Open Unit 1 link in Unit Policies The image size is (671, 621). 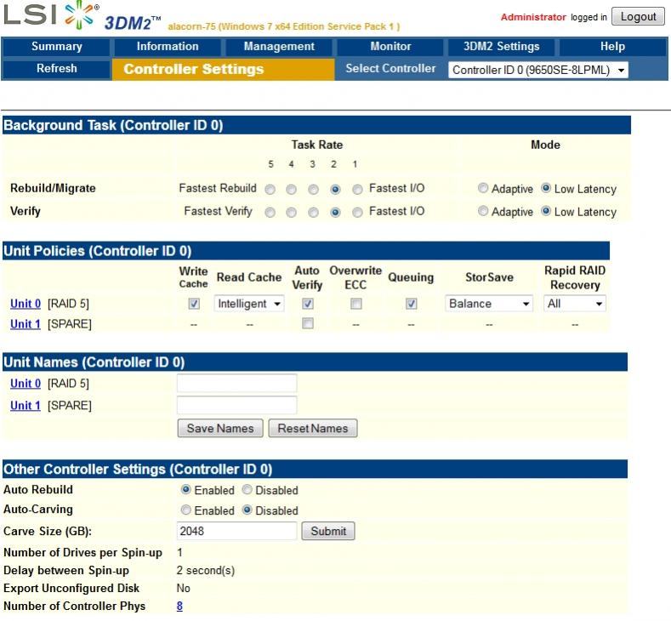click(26, 324)
